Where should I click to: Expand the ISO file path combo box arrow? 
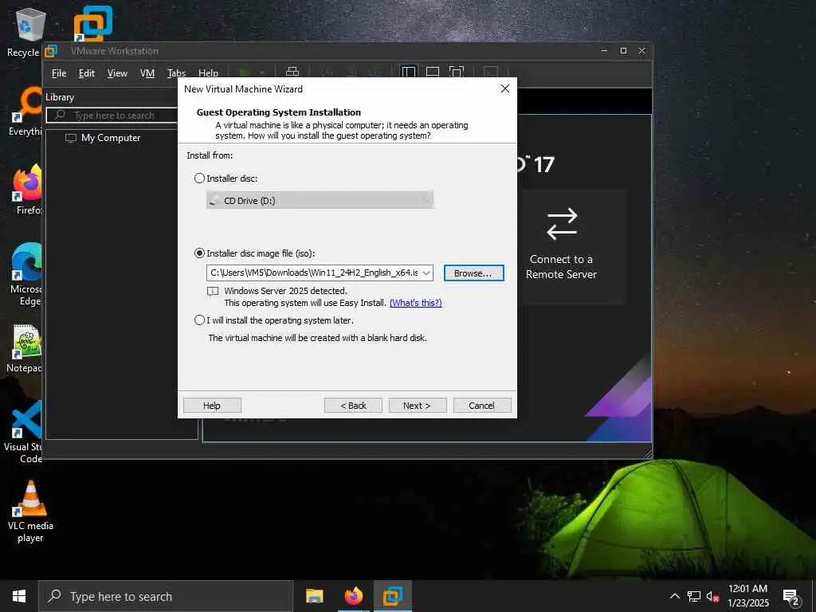pos(426,273)
